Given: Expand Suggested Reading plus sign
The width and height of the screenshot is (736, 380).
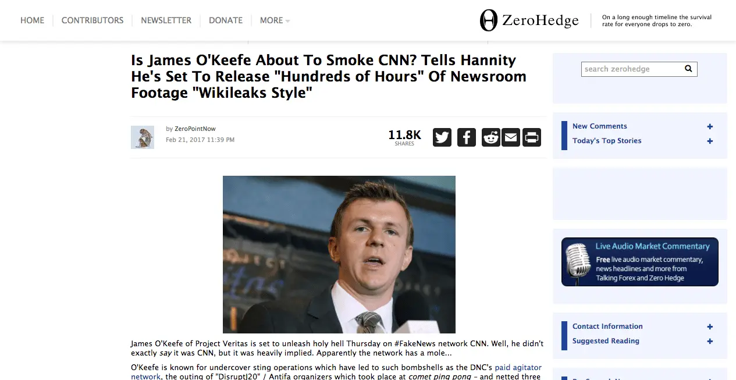Looking at the screenshot, I should [710, 341].
